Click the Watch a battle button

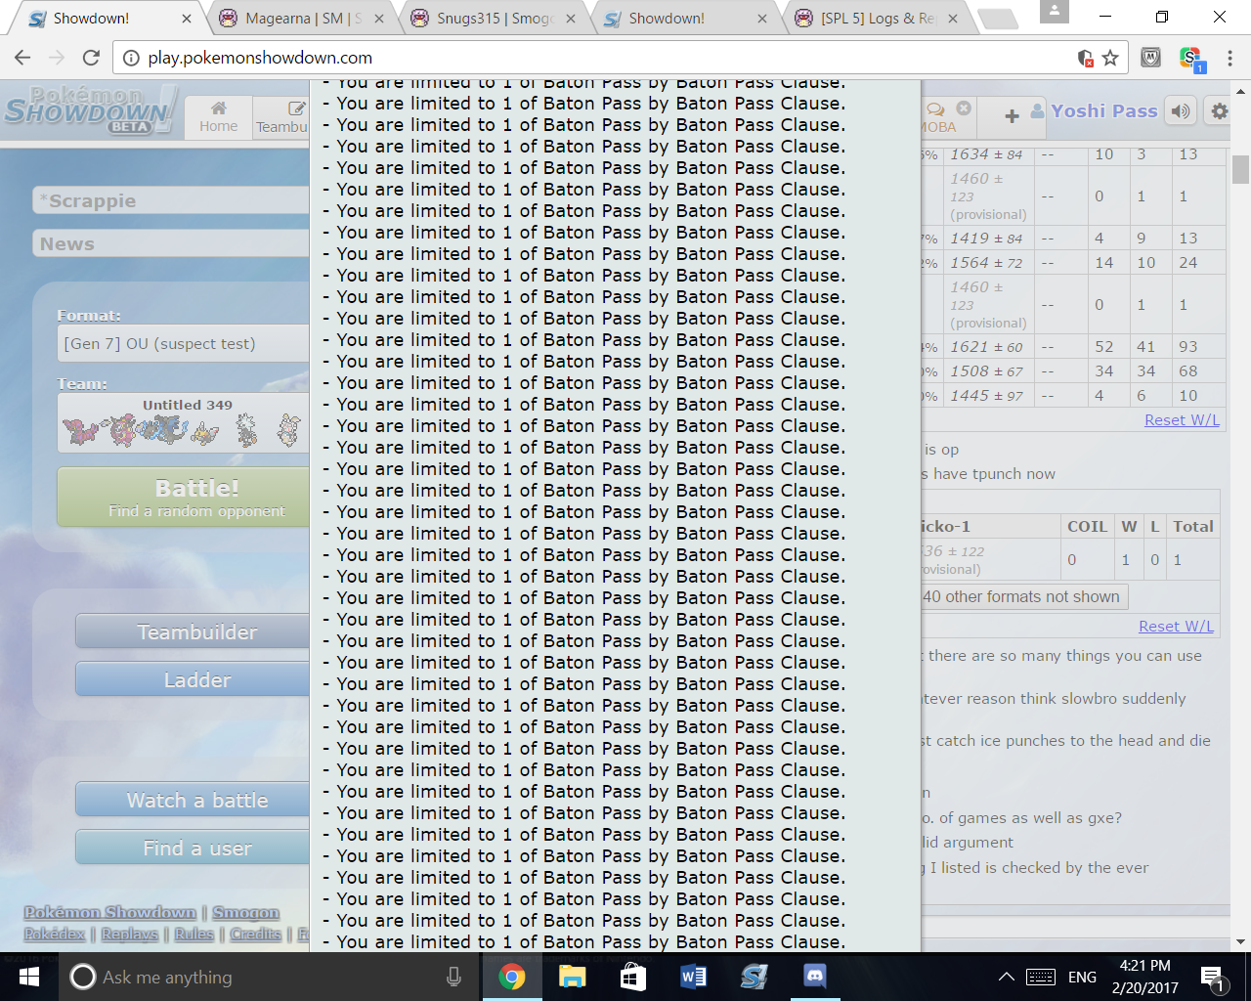[193, 800]
